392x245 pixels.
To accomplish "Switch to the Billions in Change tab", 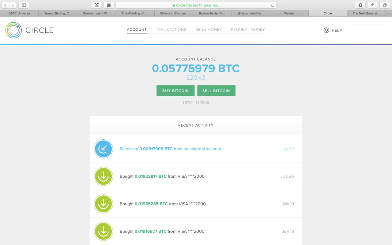I will (174, 13).
